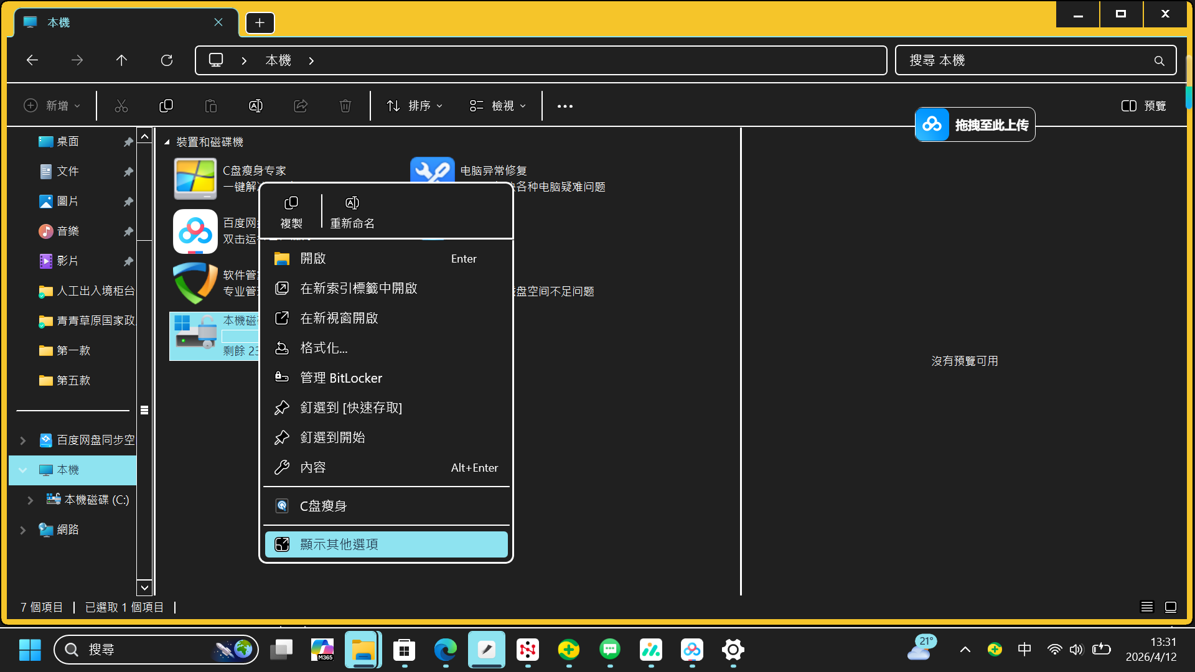Click sidebar scrollbar down arrow
The width and height of the screenshot is (1195, 672).
(x=144, y=587)
